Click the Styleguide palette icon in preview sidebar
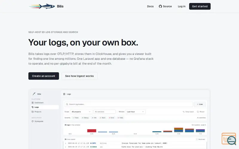Screen dimensions: 239x149 33,121
